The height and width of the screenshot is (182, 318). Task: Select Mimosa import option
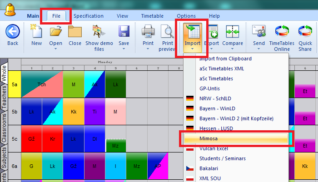[x=236, y=138]
